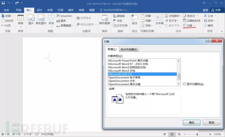
Task: Select OpenDocument 演示文稿 in list
Action: tap(142, 84)
